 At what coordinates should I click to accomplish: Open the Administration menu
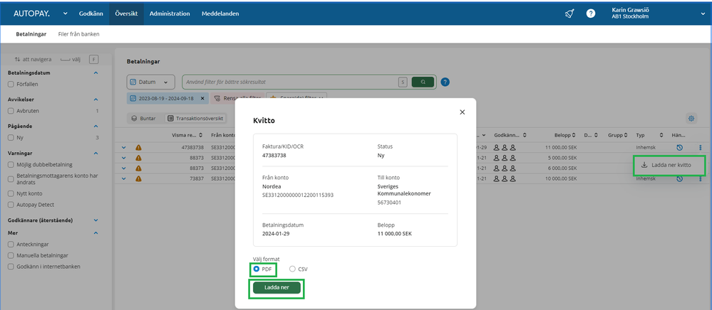[x=170, y=14]
